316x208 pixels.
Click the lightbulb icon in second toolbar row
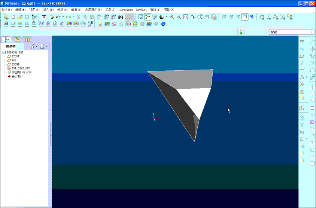point(100,24)
